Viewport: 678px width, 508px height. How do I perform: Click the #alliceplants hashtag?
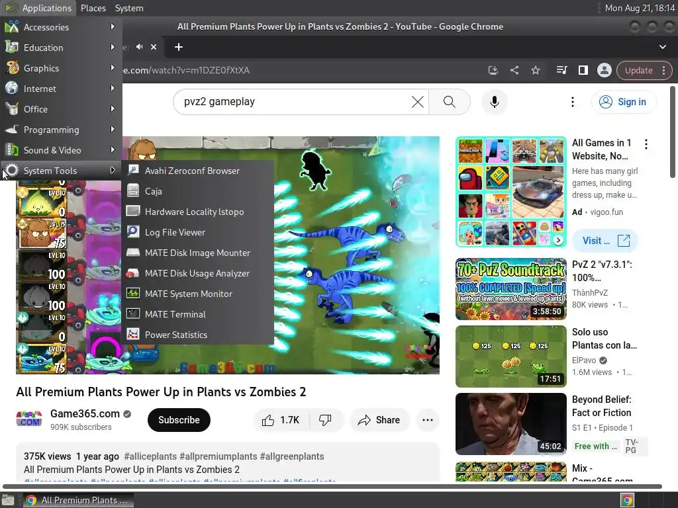[x=150, y=456]
